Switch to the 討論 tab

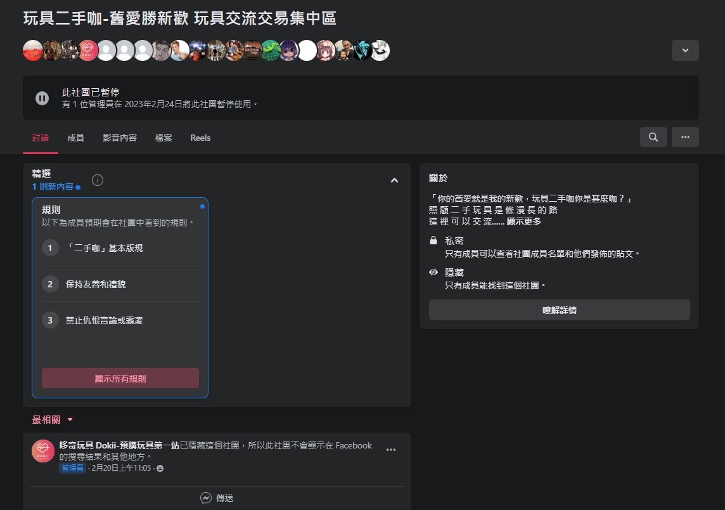(41, 138)
